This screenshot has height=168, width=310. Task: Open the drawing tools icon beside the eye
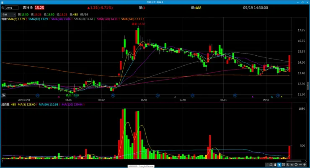click(288, 165)
